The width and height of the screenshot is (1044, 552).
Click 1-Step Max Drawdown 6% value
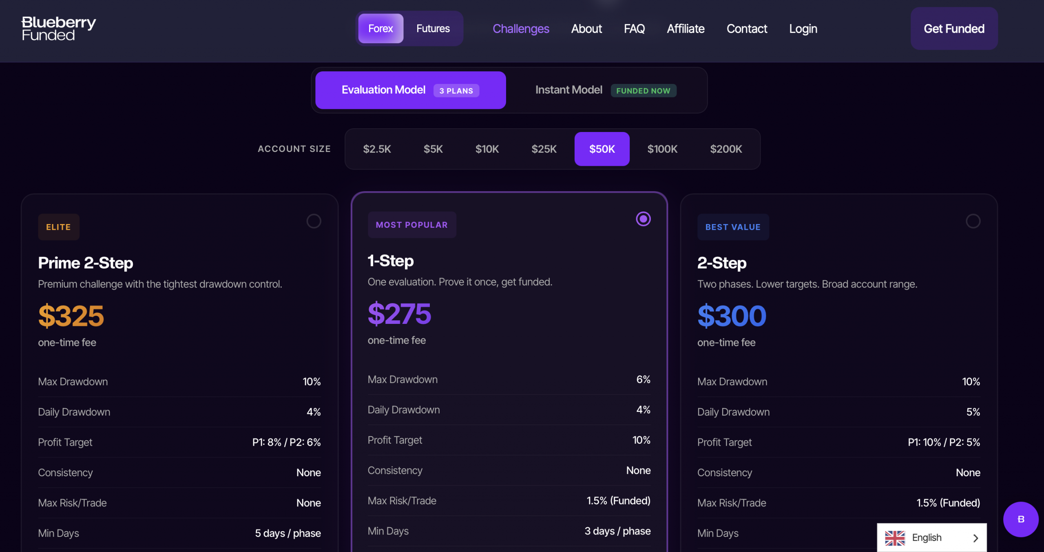coord(643,379)
